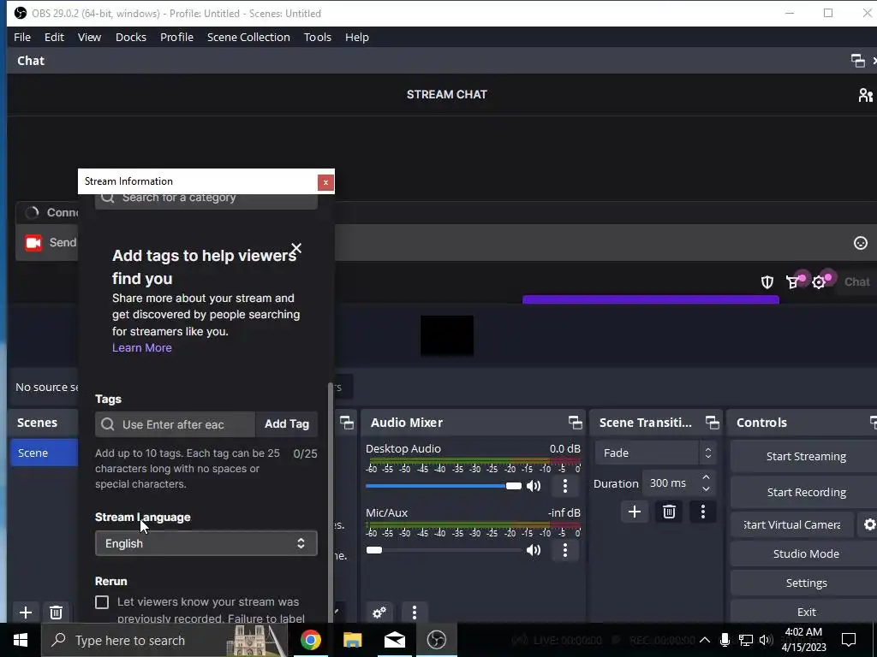Open File Explorer from taskbar
The image size is (877, 657).
coord(352,640)
